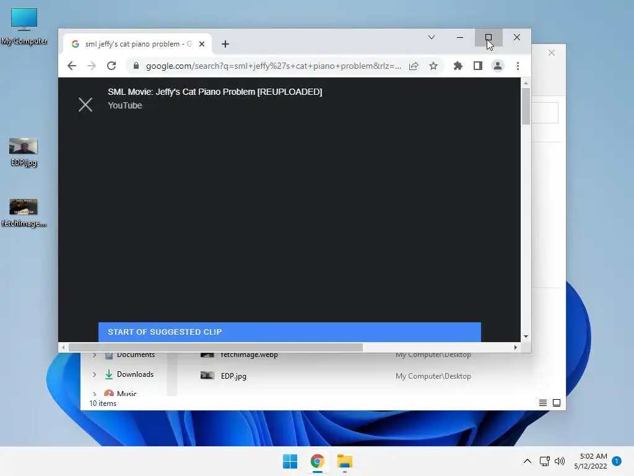
Task: Open the clock and date flyout
Action: [590, 461]
